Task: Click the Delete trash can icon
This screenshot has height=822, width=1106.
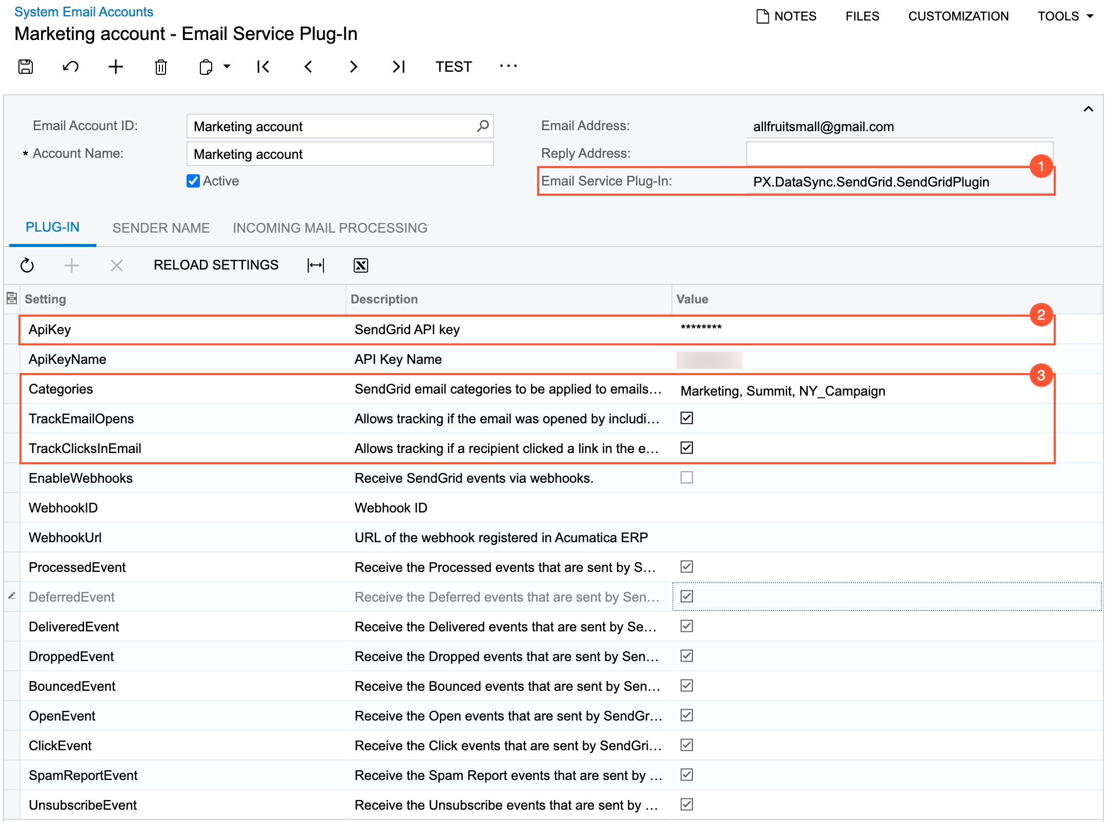Action: click(161, 67)
